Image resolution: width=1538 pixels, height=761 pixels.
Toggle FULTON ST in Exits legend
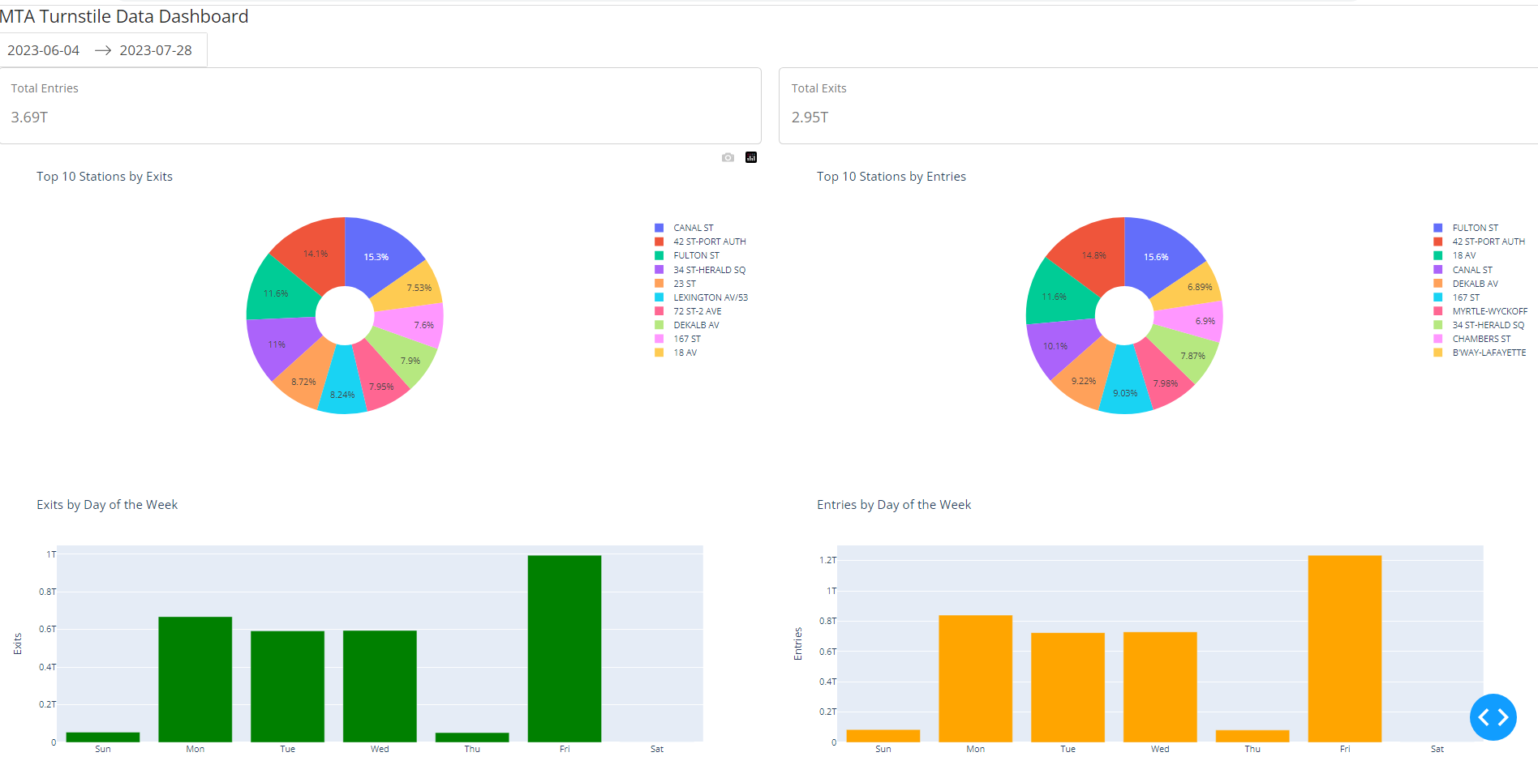point(687,255)
